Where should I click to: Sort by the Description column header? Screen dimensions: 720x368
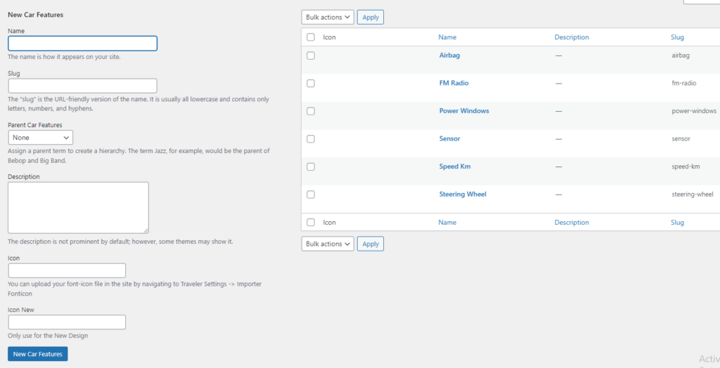point(572,37)
